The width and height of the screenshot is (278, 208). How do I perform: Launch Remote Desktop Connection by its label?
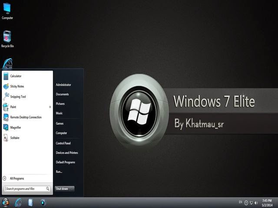pos(26,117)
